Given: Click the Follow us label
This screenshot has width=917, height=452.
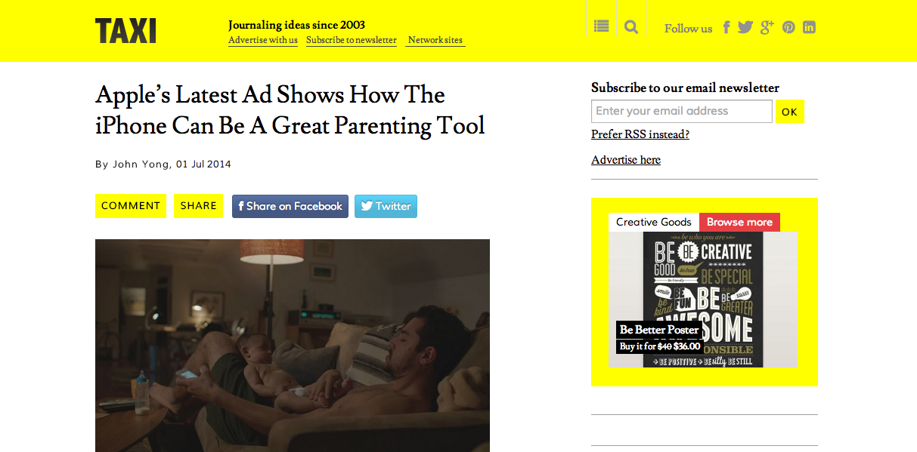Looking at the screenshot, I should coord(688,29).
